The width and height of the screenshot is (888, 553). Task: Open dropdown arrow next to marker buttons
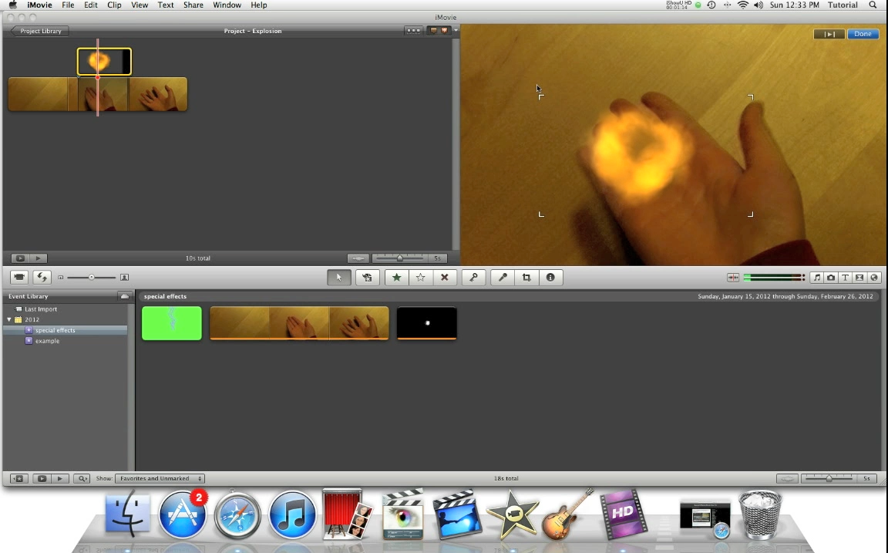456,31
